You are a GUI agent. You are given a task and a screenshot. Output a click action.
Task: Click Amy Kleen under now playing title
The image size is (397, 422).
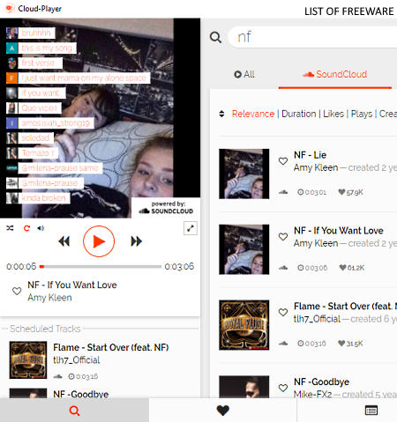tap(49, 298)
